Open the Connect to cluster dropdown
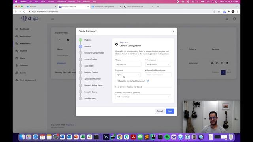253x142 pixels. [x=143, y=97]
